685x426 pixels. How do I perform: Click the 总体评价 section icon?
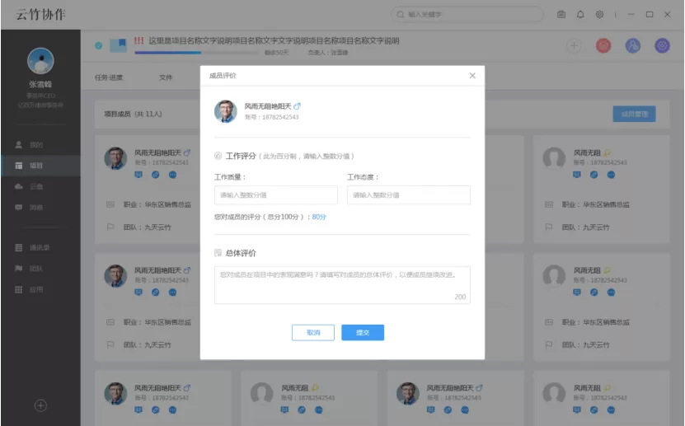pos(218,253)
